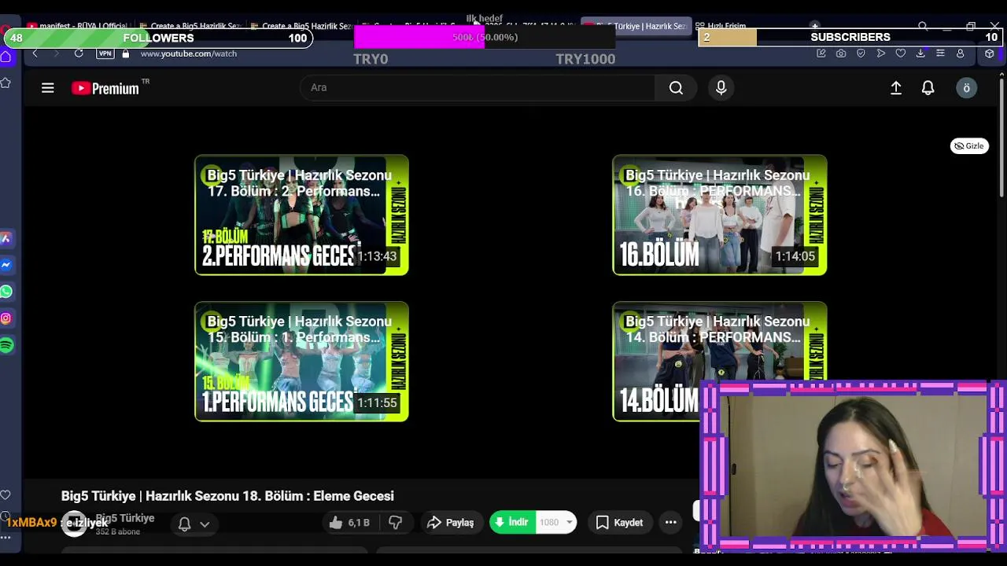Switch to second Create a Big5 Hazırlık tab
This screenshot has height=566, width=1007.
(x=301, y=26)
